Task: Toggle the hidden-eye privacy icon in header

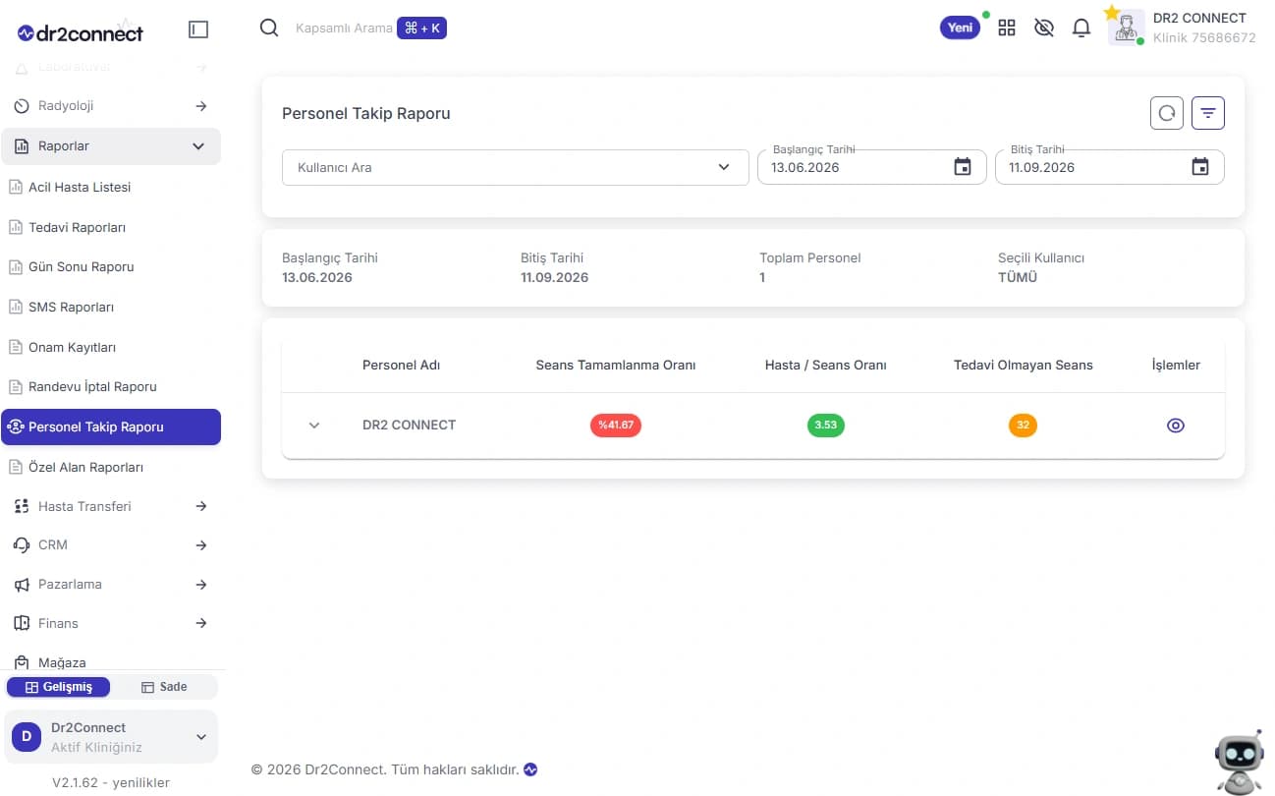Action: click(x=1044, y=28)
